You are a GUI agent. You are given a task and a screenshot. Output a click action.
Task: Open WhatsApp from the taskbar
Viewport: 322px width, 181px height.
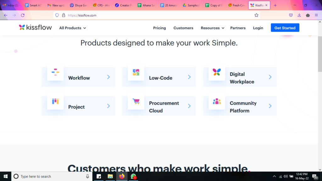[133, 176]
